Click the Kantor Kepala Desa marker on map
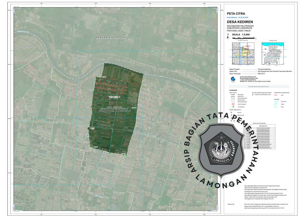 point(119,97)
